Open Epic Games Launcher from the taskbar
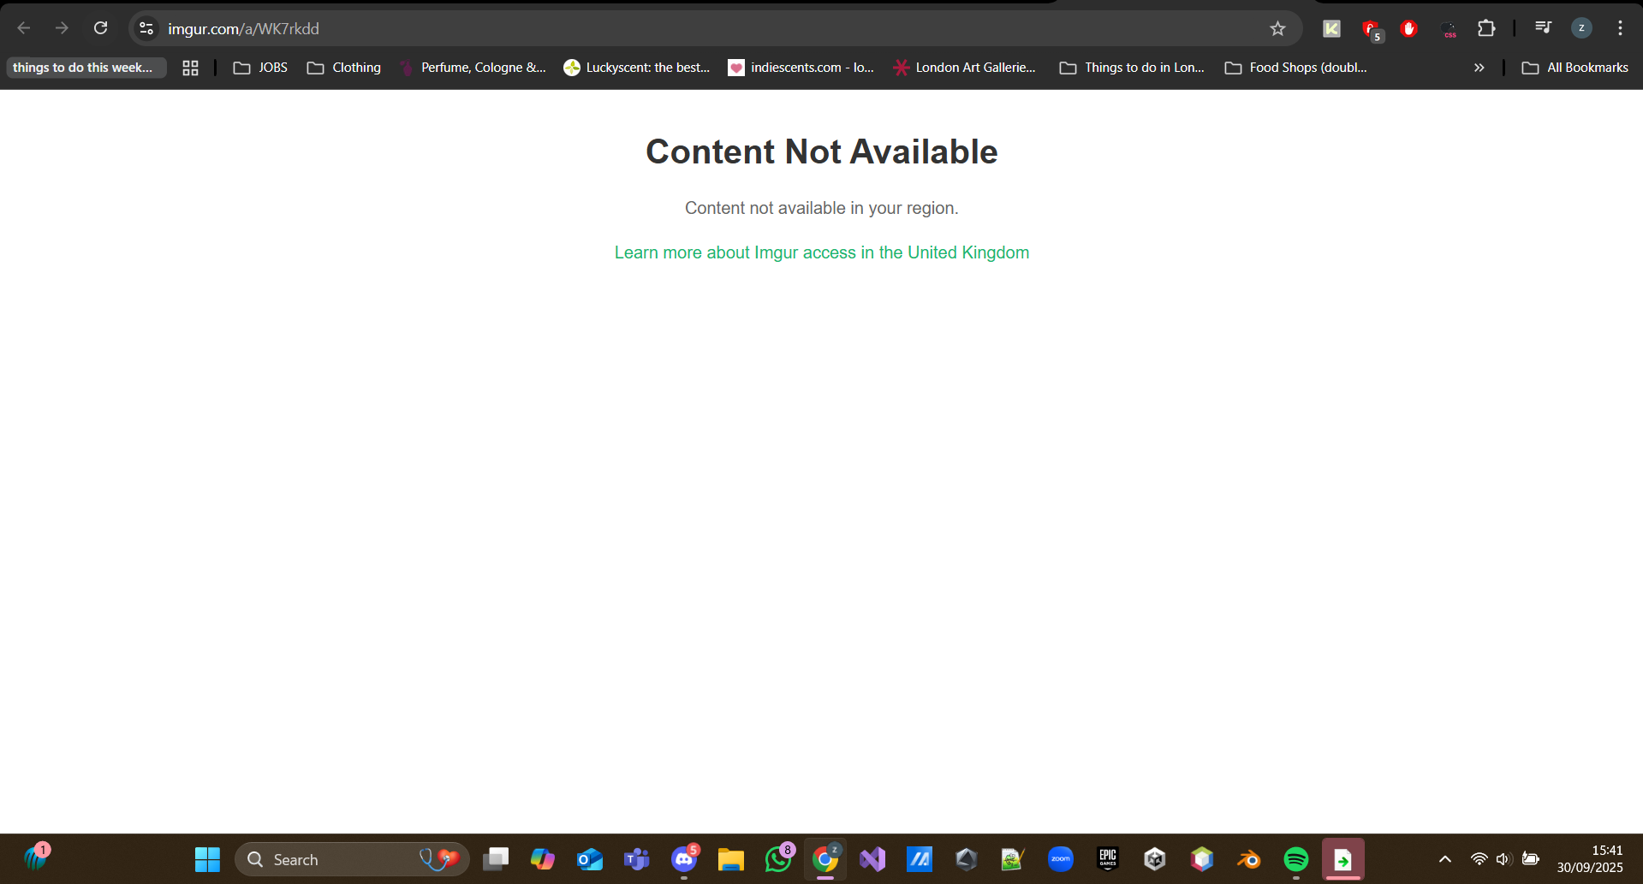1643x884 pixels. coord(1108,859)
